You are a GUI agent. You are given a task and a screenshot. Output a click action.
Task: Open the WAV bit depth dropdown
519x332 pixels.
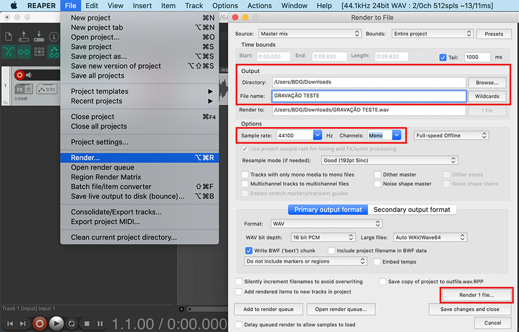[x=323, y=237]
